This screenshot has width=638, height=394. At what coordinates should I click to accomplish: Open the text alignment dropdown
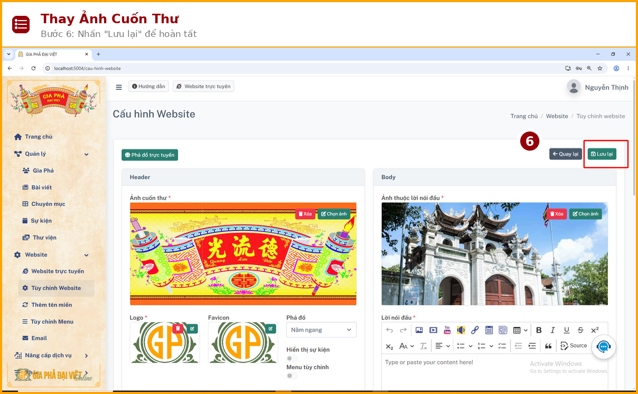pos(443,346)
